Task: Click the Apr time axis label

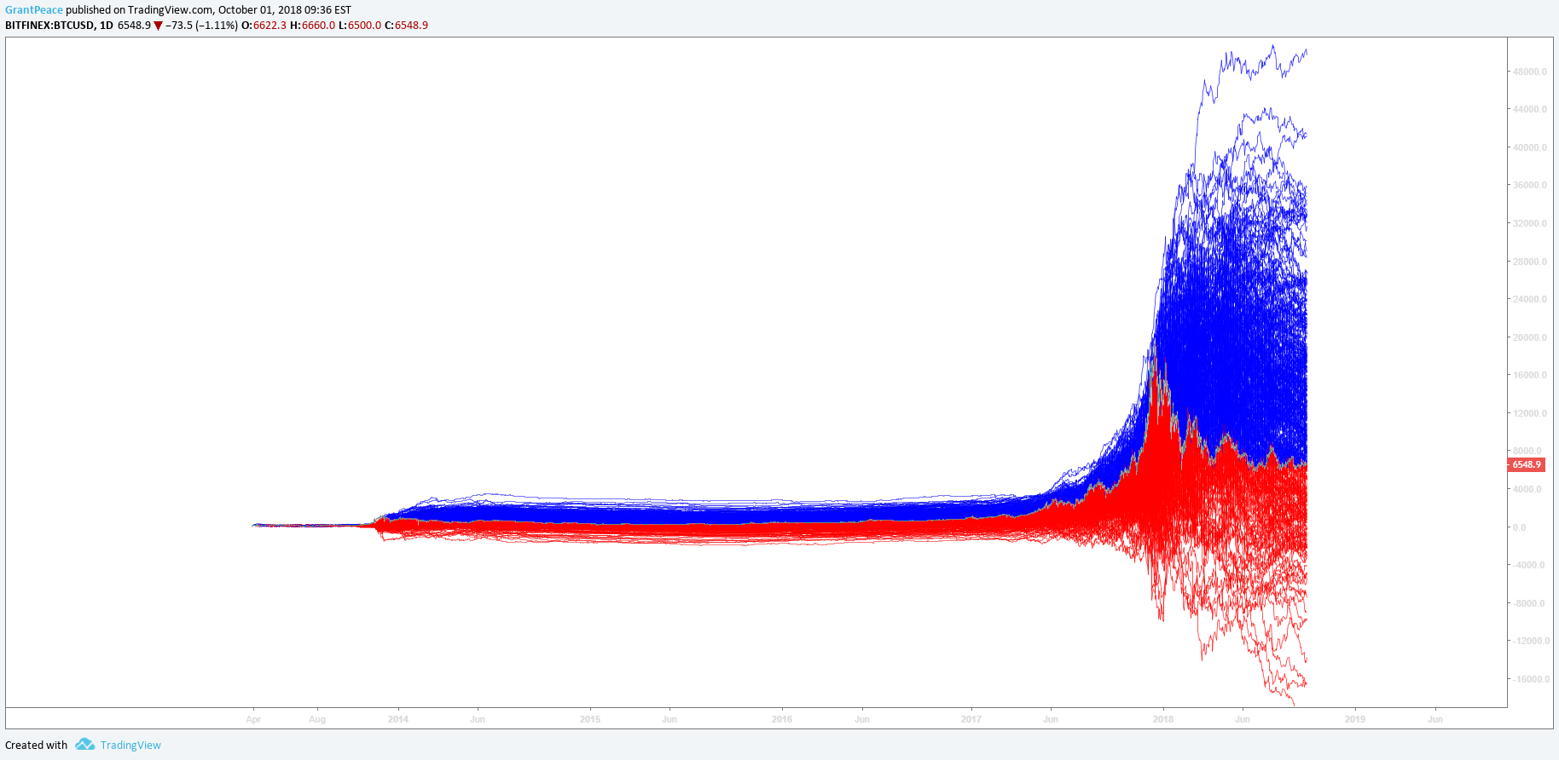Action: [x=253, y=719]
